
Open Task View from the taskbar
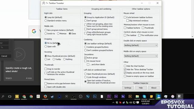10,96
